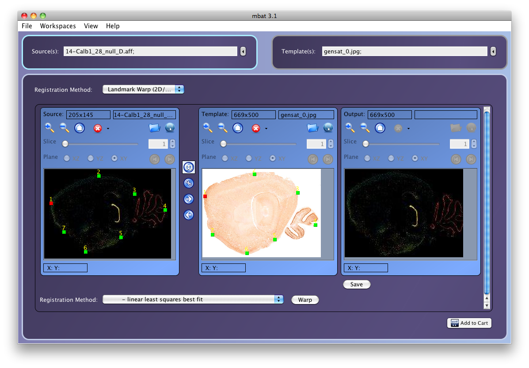The image size is (529, 368).
Task: Select YZ plane in Output panel
Action: [392, 158]
